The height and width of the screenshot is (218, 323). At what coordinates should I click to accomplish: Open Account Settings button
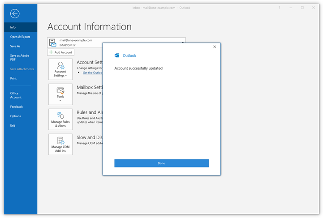60,70
